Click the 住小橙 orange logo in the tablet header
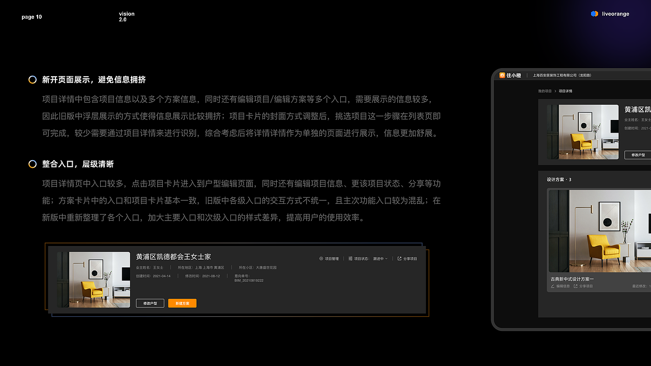The height and width of the screenshot is (366, 651). tap(502, 75)
